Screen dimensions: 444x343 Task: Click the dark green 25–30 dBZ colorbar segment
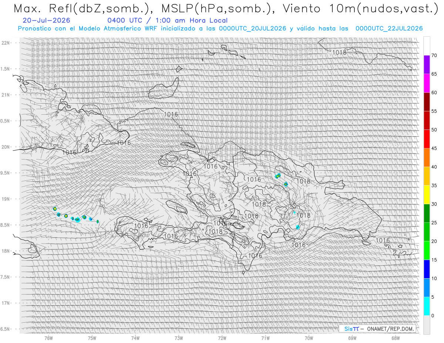(427, 213)
